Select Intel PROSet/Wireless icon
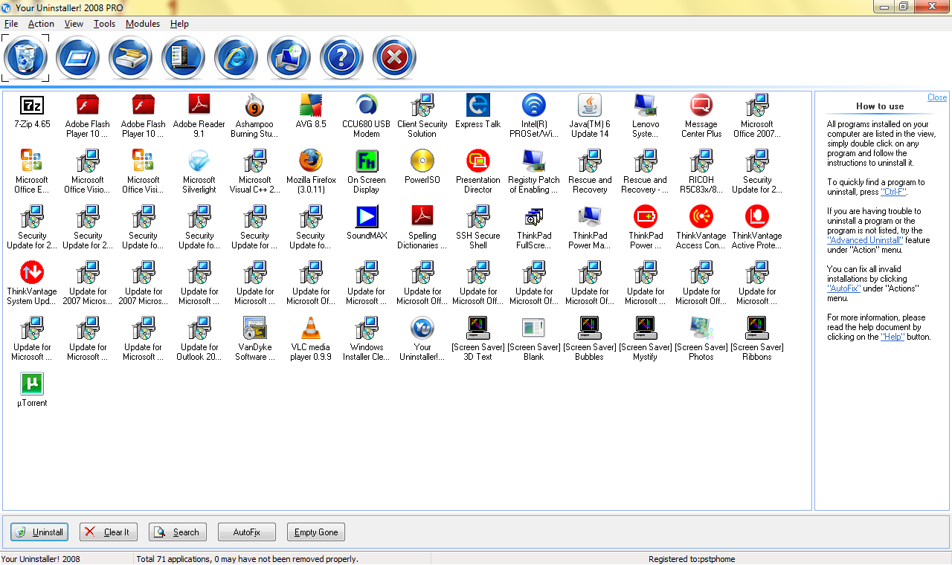 pos(534,105)
